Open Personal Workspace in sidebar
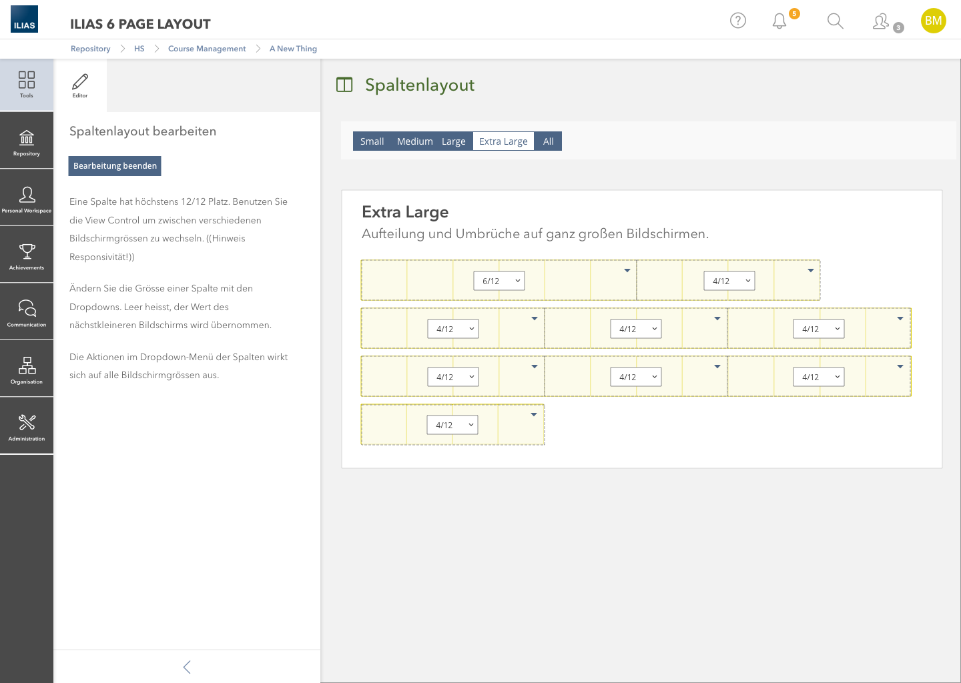Screen dimensions: 961x683 [x=27, y=199]
